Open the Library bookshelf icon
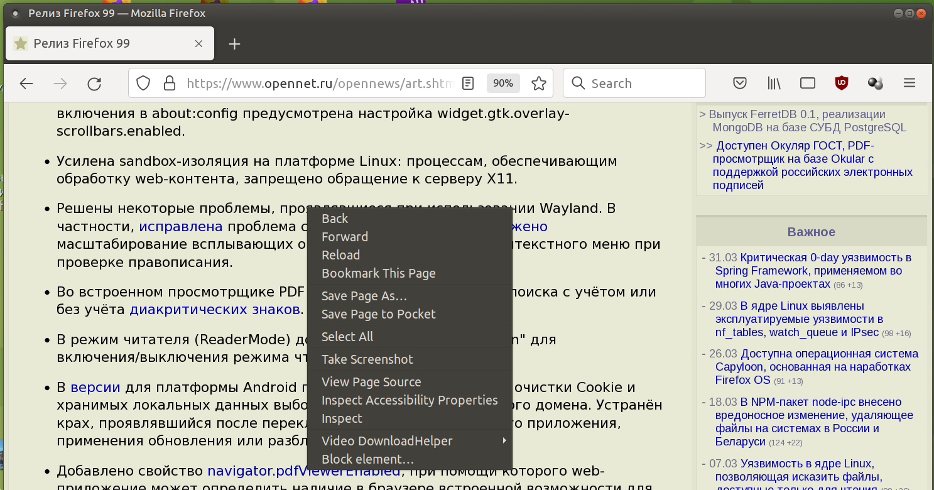Viewport: 934px width, 490px height. pyautogui.click(x=774, y=83)
